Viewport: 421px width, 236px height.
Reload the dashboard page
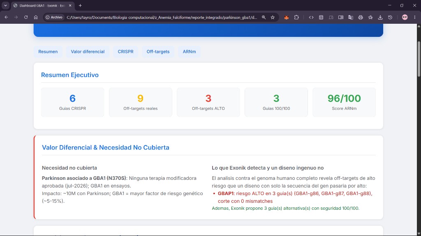click(26, 17)
